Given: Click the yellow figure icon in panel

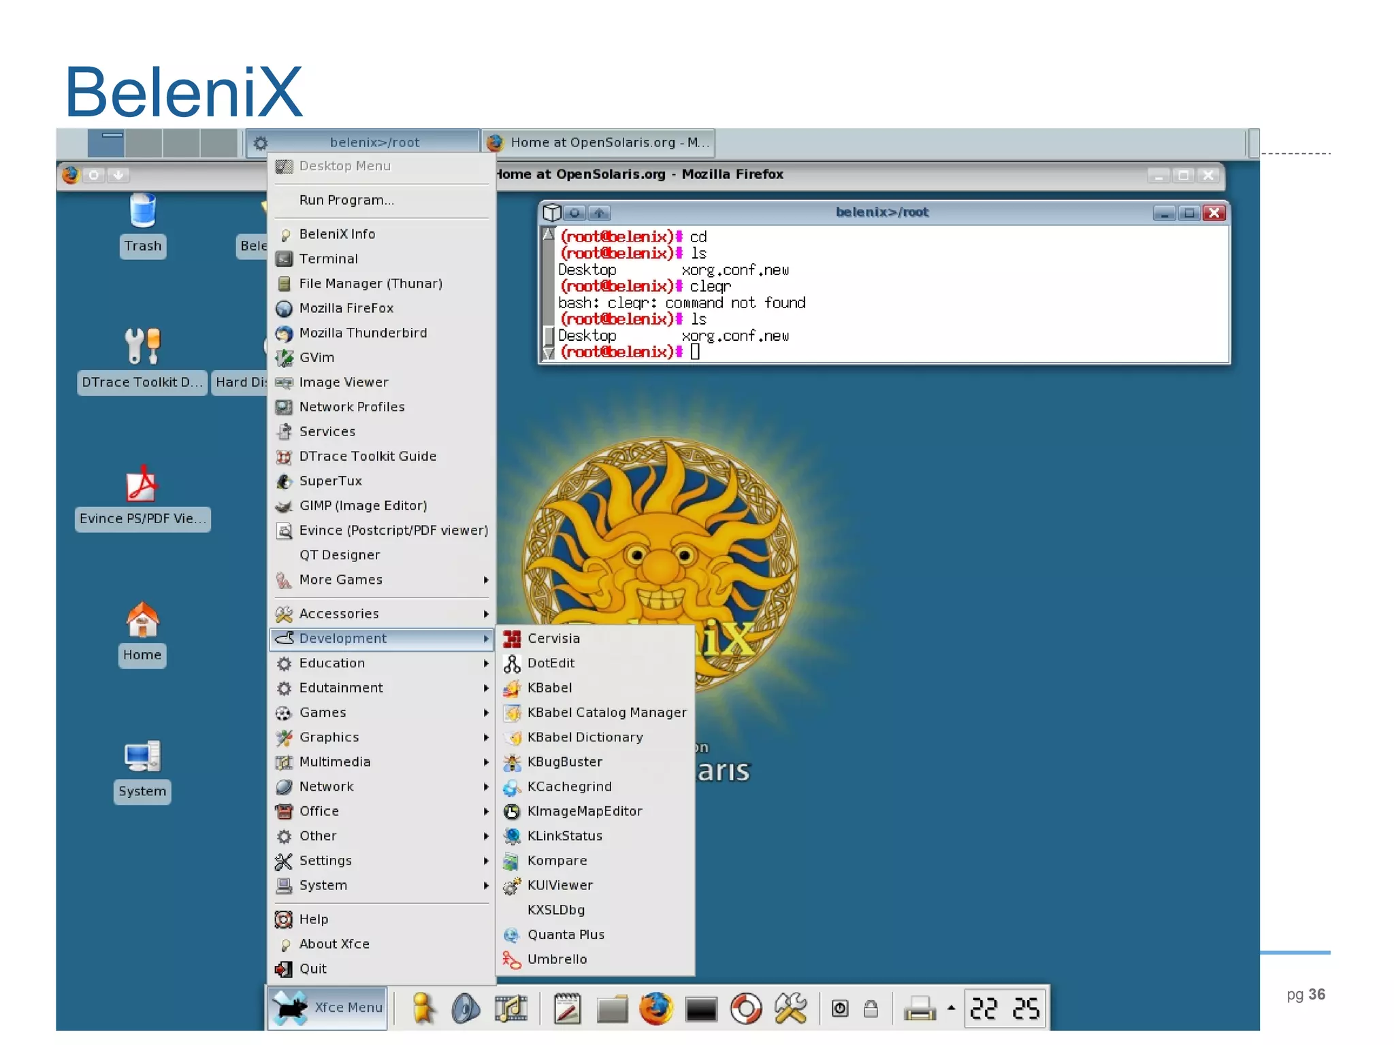Looking at the screenshot, I should click(423, 1008).
